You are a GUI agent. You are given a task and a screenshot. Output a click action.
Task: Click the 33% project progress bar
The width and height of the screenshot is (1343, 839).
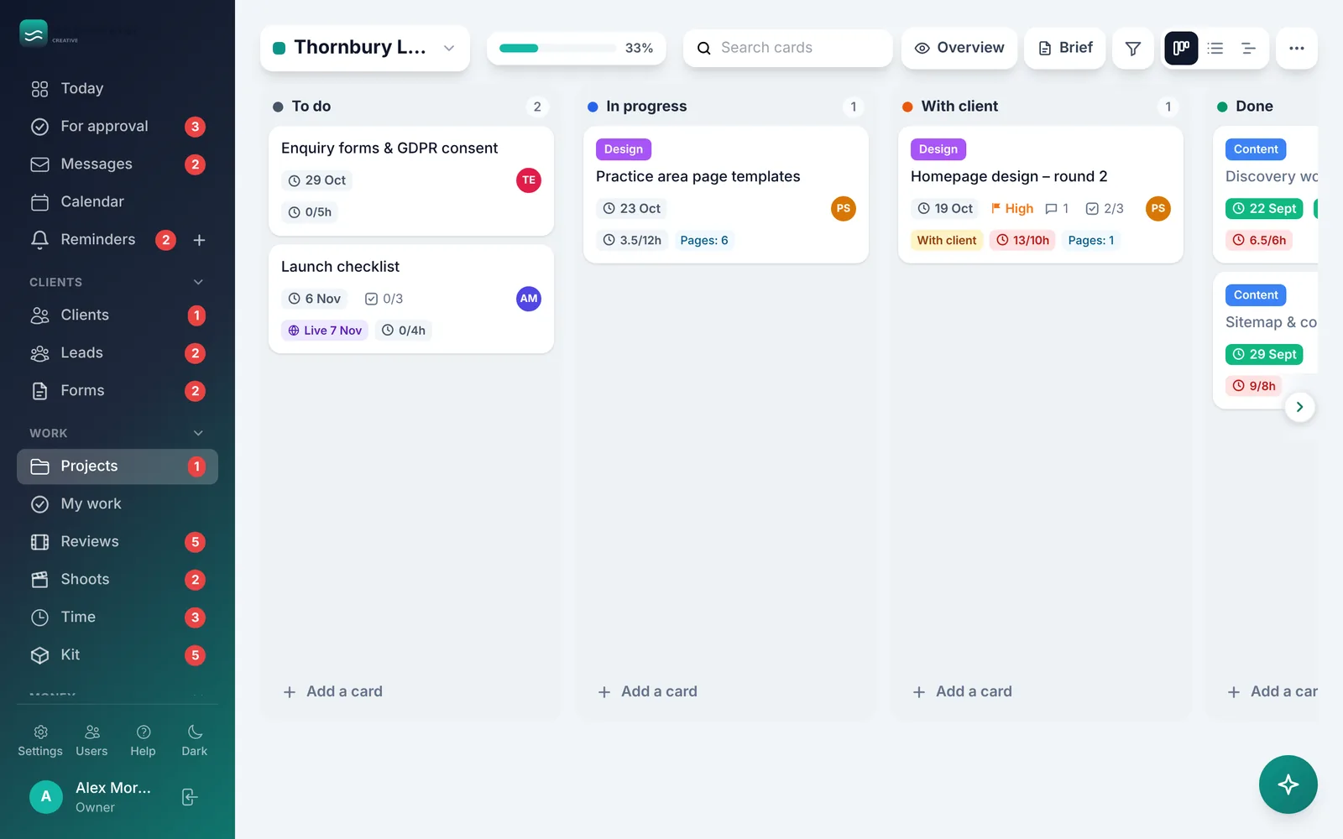pos(576,48)
